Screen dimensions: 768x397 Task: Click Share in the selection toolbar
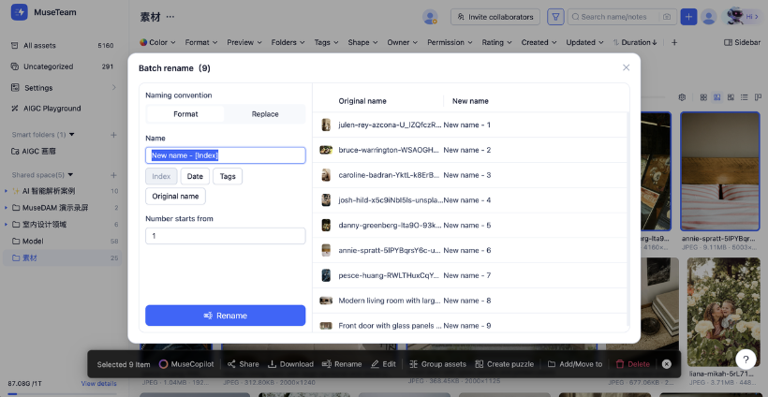point(243,363)
